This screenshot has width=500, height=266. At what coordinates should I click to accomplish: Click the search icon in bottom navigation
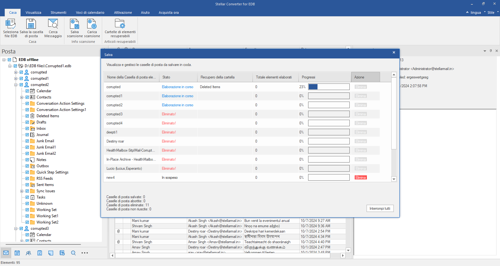click(x=73, y=253)
